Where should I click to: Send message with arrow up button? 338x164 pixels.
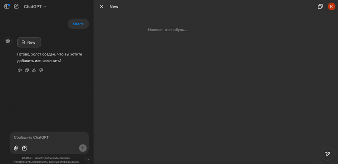(83, 148)
